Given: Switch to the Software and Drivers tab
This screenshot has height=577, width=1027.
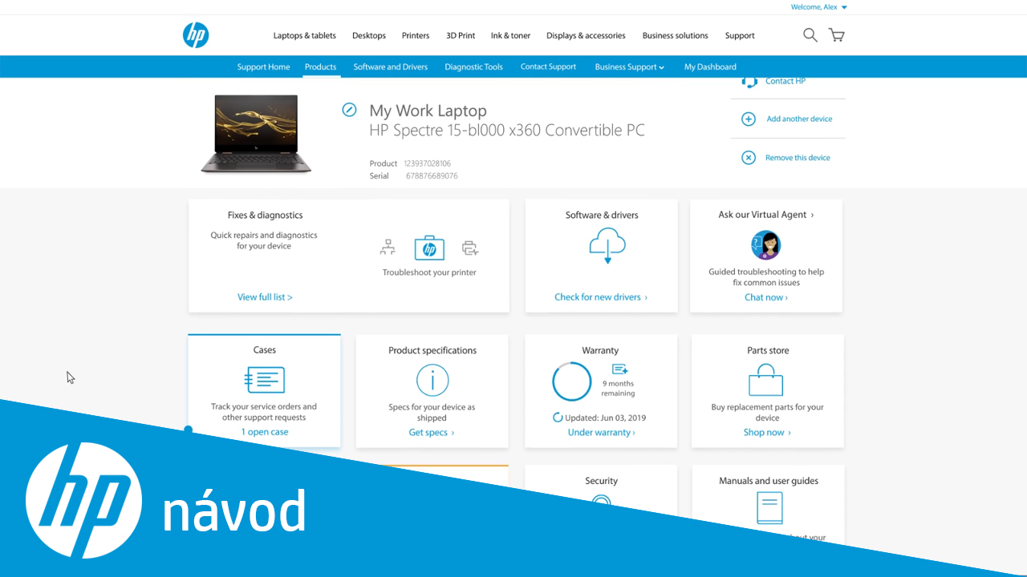Looking at the screenshot, I should coord(391,67).
